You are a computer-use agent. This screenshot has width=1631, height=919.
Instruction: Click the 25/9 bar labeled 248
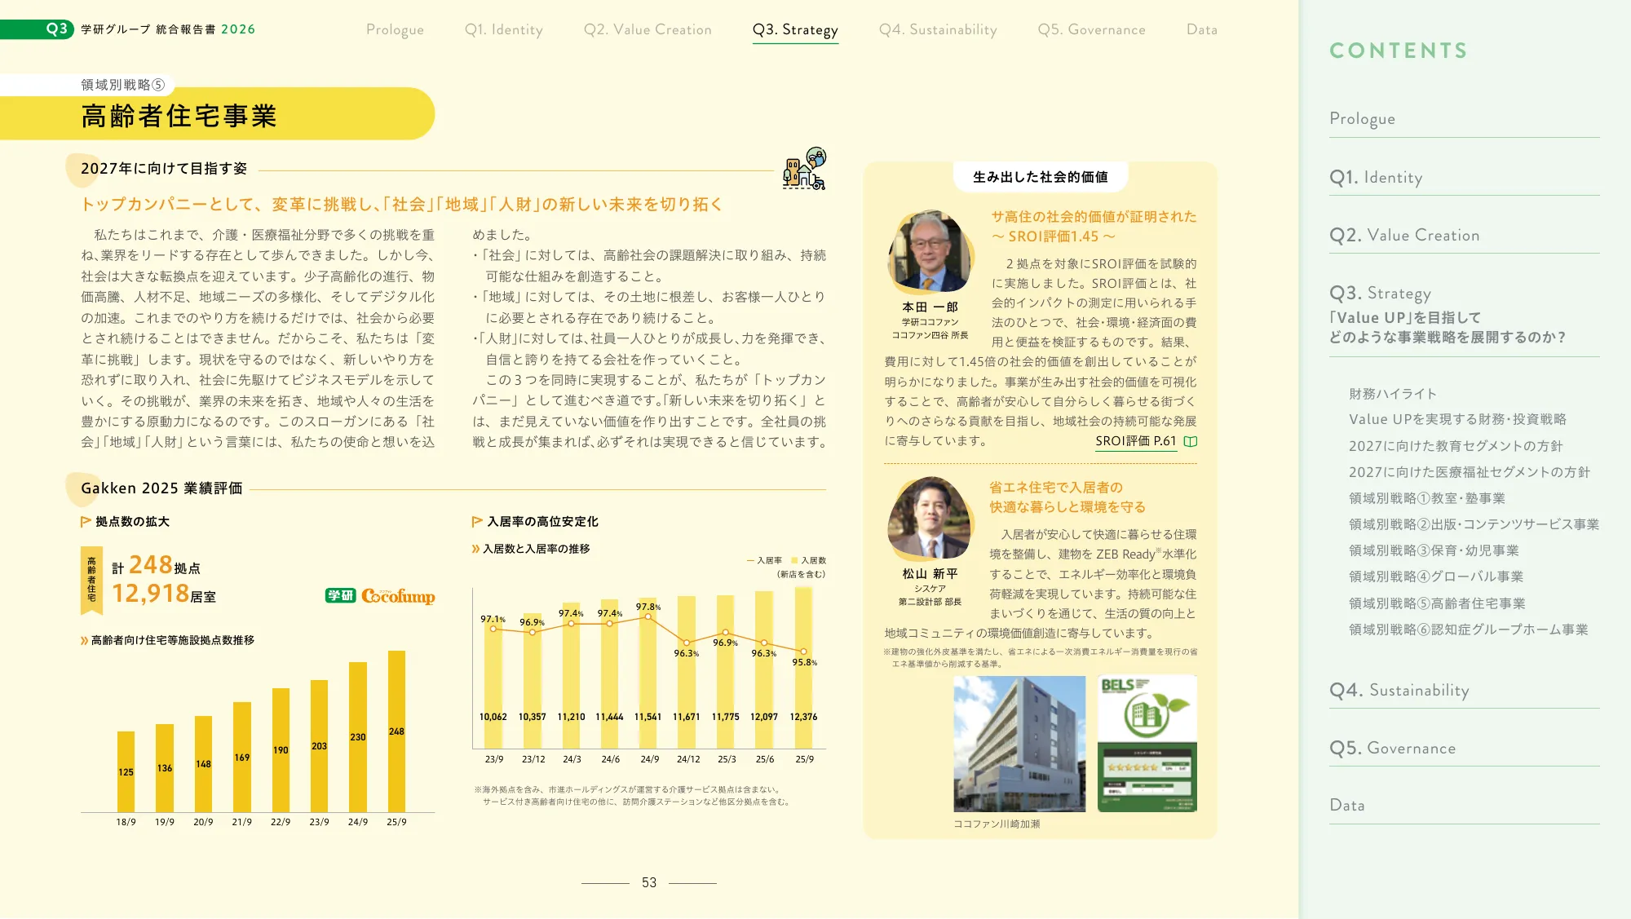click(396, 731)
